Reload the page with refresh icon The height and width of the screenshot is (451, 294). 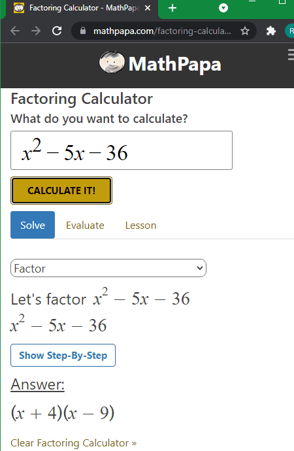click(x=57, y=31)
